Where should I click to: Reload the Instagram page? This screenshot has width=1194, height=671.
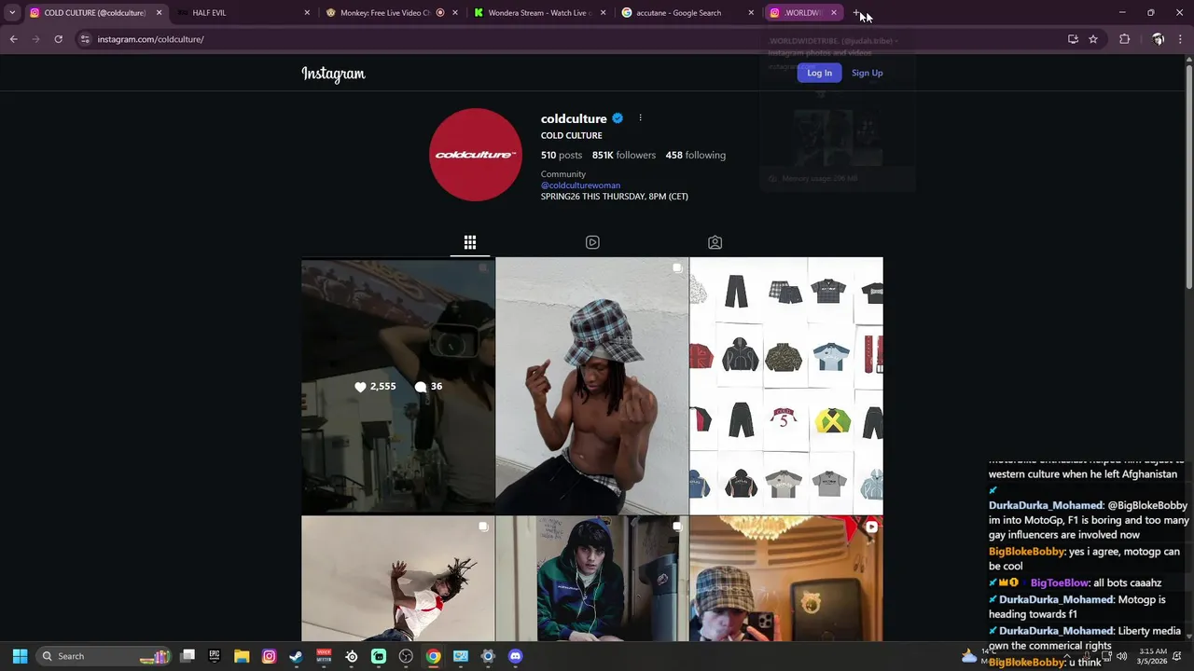coord(58,39)
